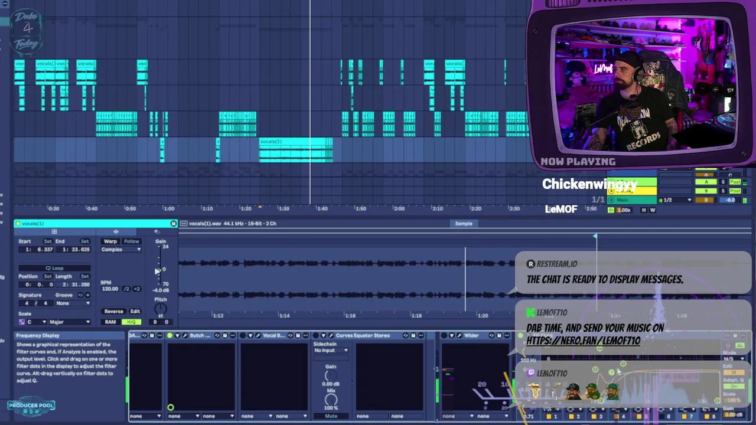Click the commit groove arrow icon
This screenshot has height=425, width=756.
coord(87,295)
